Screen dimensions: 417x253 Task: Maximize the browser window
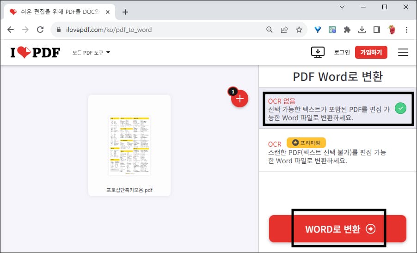point(385,7)
